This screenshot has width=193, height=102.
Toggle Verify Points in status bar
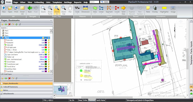tap(100, 100)
